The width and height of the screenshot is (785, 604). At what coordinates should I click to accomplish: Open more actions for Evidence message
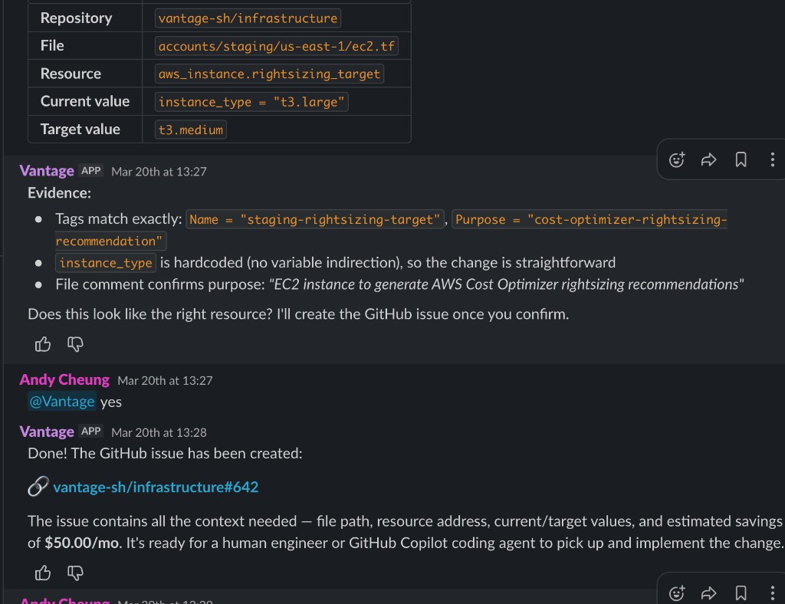click(x=773, y=159)
